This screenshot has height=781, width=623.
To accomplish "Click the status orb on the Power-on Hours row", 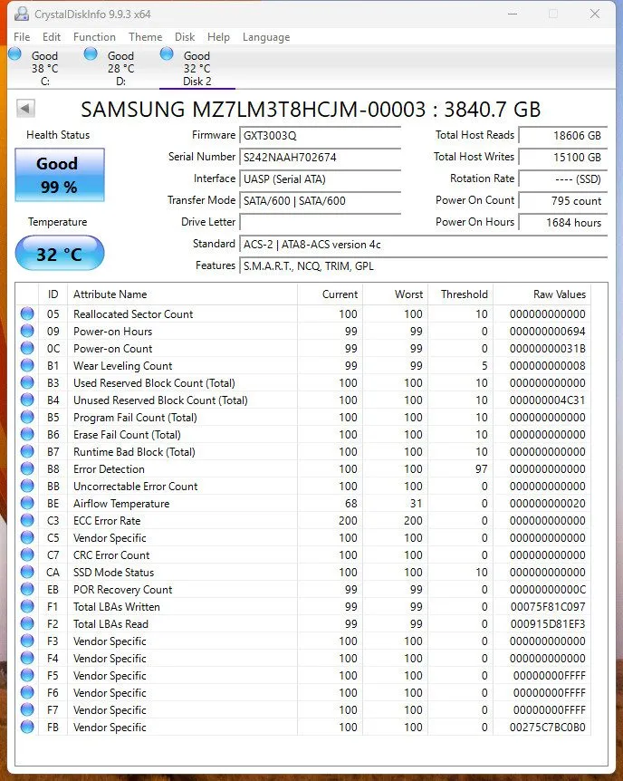I will coord(27,332).
